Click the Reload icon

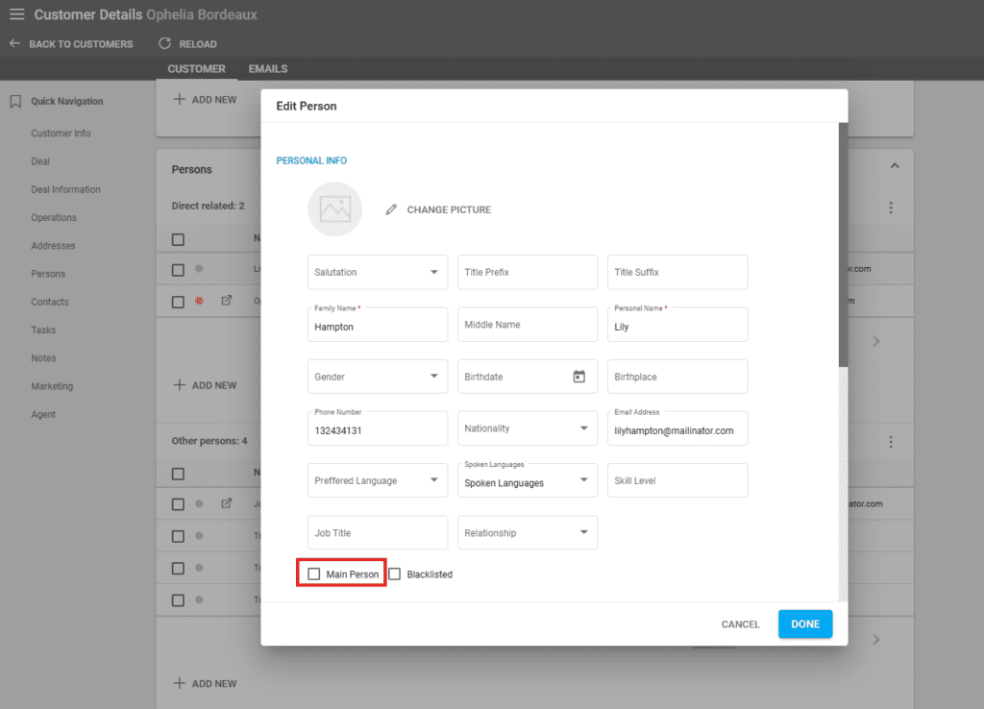[x=164, y=43]
